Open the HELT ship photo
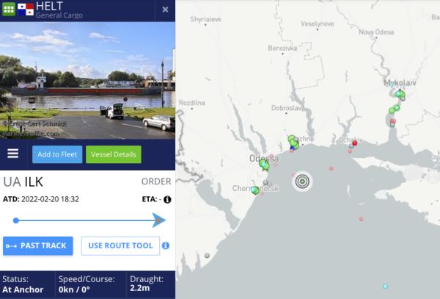 click(x=87, y=80)
